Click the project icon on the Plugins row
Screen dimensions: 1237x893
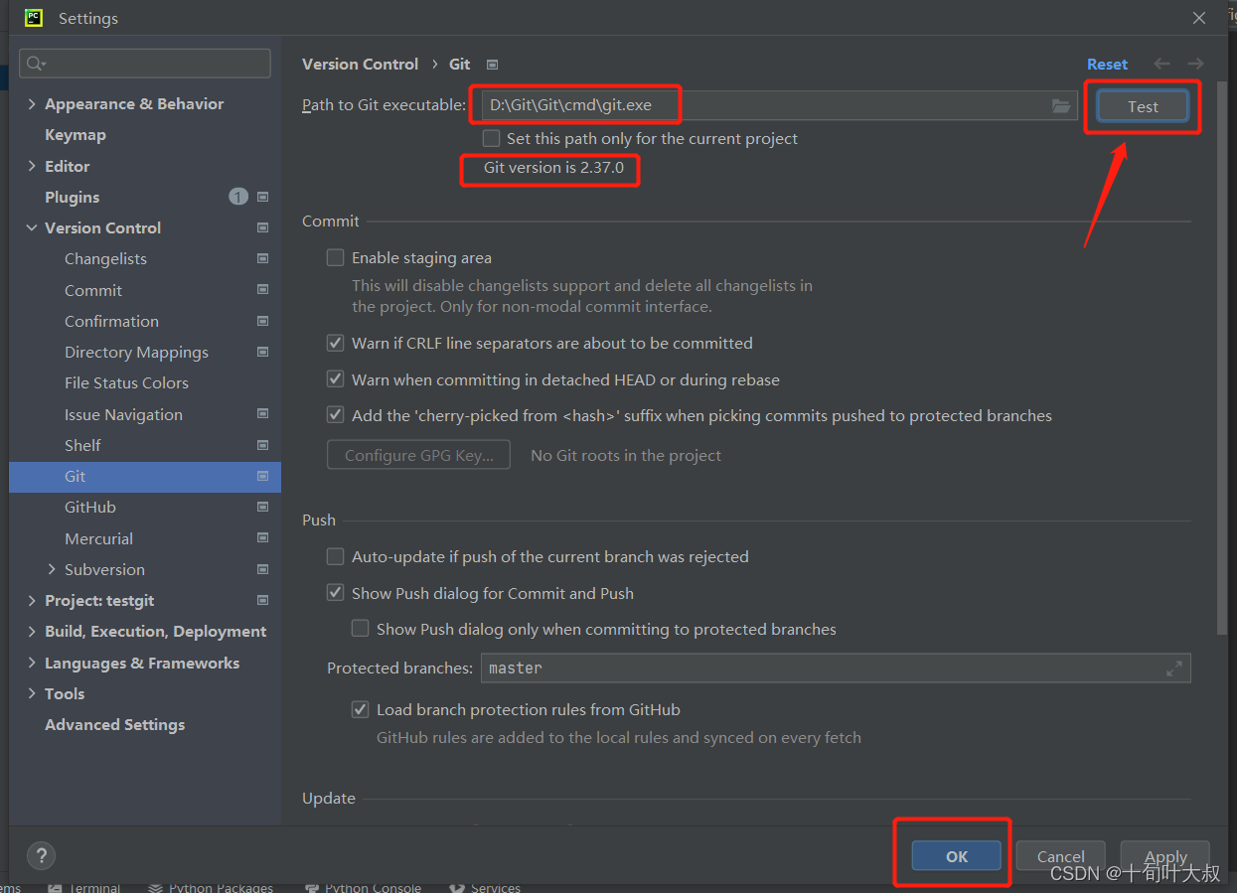pyautogui.click(x=262, y=197)
